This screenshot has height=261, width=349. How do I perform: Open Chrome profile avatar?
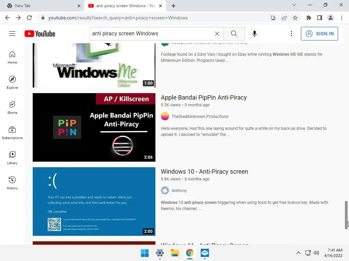331,18
